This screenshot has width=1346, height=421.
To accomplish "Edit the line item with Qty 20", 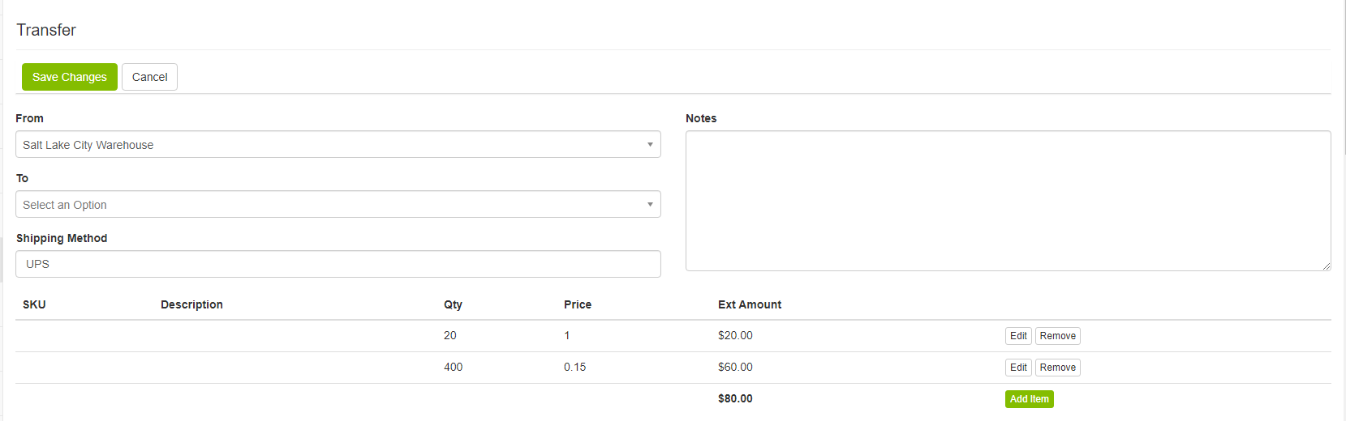I will [x=1017, y=336].
